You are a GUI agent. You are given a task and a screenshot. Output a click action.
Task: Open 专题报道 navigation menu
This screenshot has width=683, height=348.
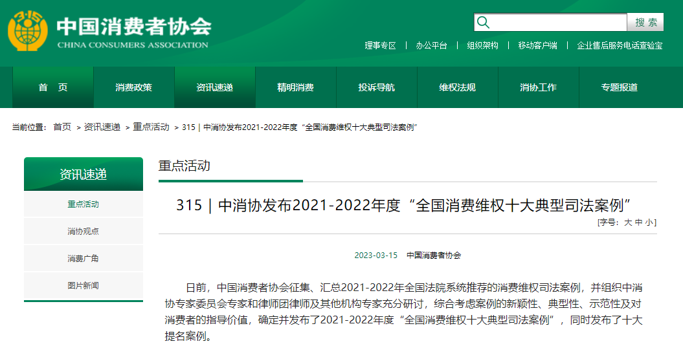620,87
